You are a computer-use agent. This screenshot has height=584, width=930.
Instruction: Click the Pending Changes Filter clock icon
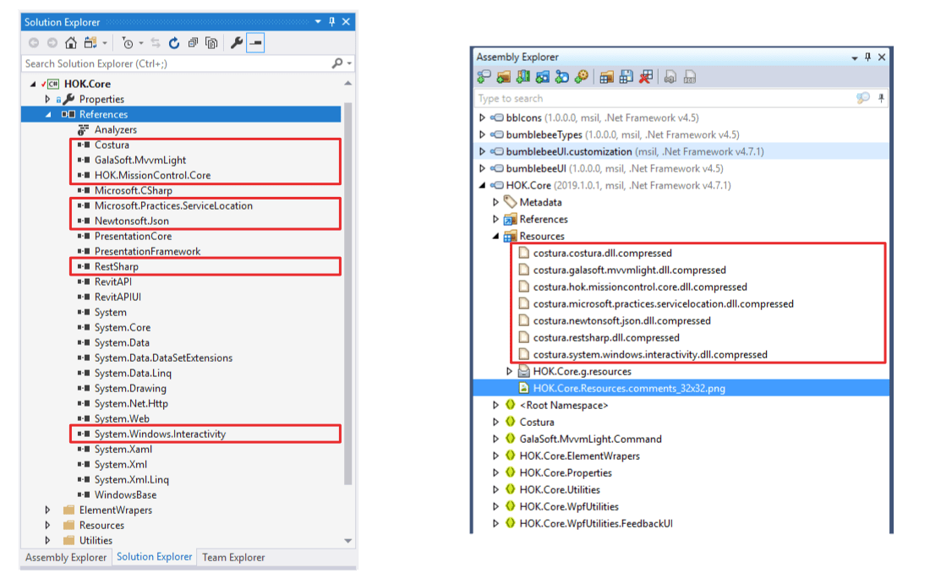click(127, 43)
